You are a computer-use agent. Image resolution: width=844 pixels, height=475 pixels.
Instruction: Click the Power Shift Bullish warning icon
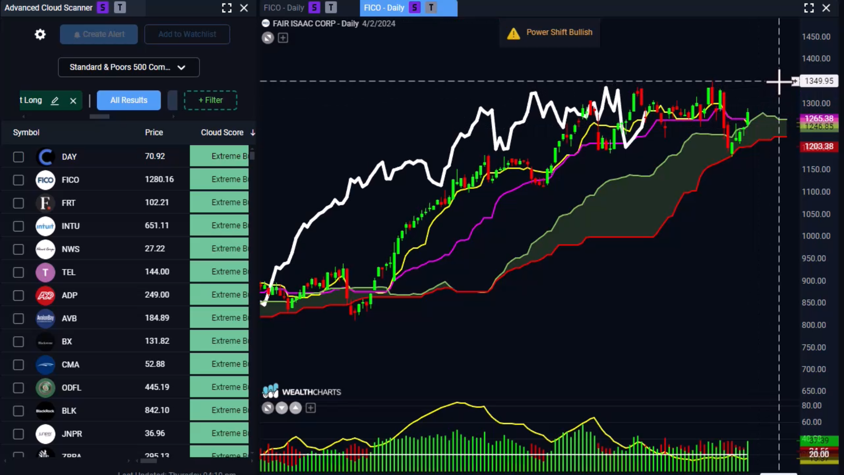pos(513,33)
